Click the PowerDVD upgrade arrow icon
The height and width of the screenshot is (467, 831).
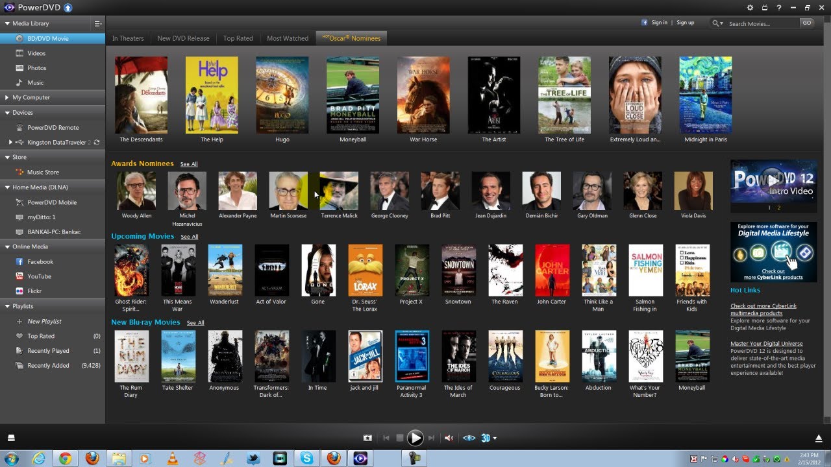pyautogui.click(x=68, y=8)
